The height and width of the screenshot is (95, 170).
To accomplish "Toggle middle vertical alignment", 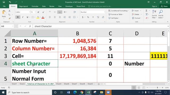I will point(55,12).
